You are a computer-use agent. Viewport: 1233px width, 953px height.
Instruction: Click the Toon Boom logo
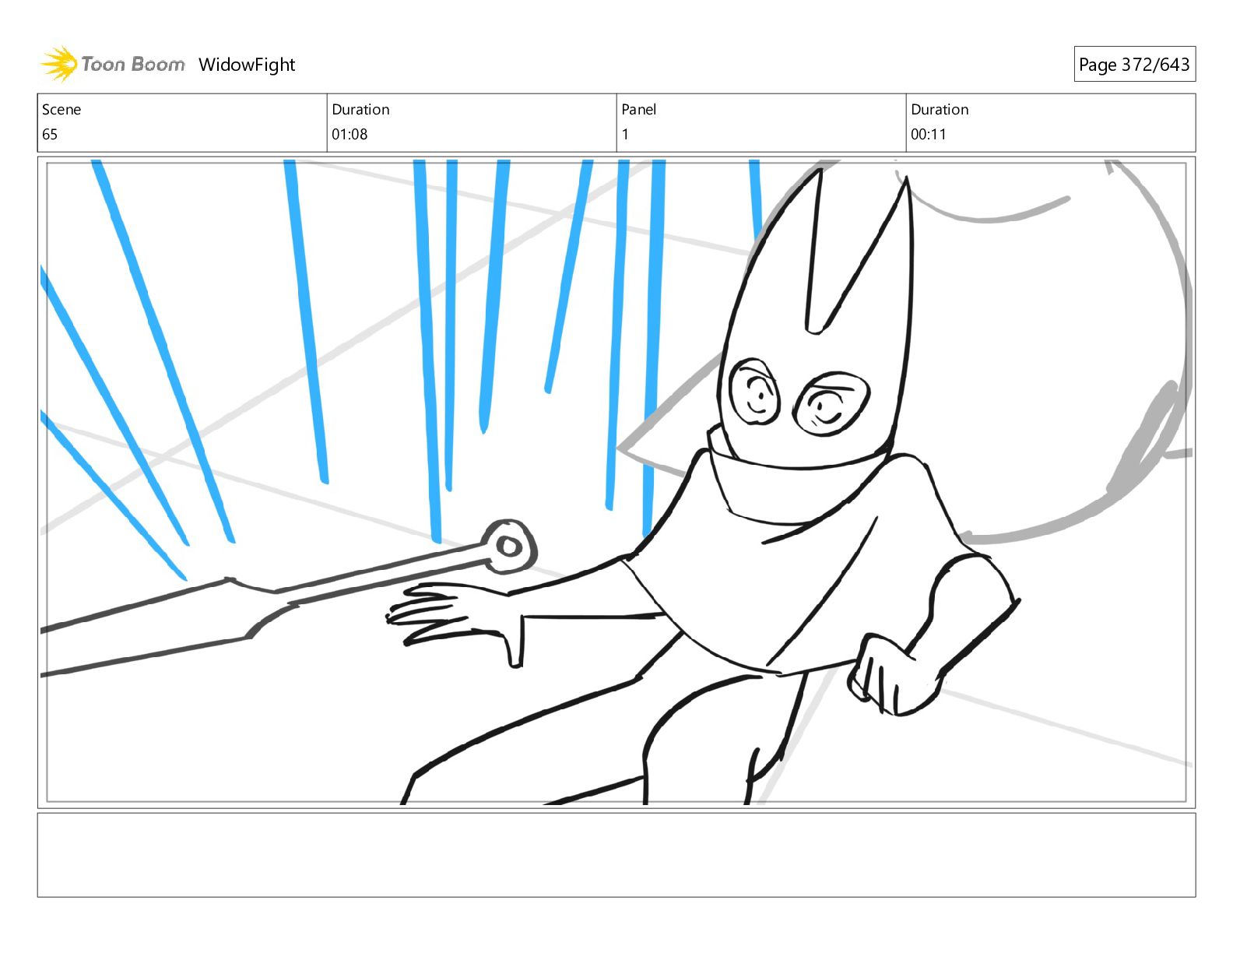pos(113,64)
